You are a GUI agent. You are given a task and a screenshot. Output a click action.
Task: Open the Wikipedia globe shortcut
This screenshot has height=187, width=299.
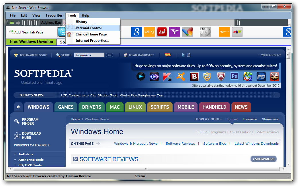click(x=205, y=32)
